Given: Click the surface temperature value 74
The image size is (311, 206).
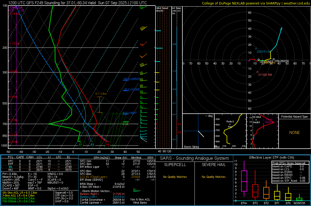Looking at the screenshot, I should 107,145.
